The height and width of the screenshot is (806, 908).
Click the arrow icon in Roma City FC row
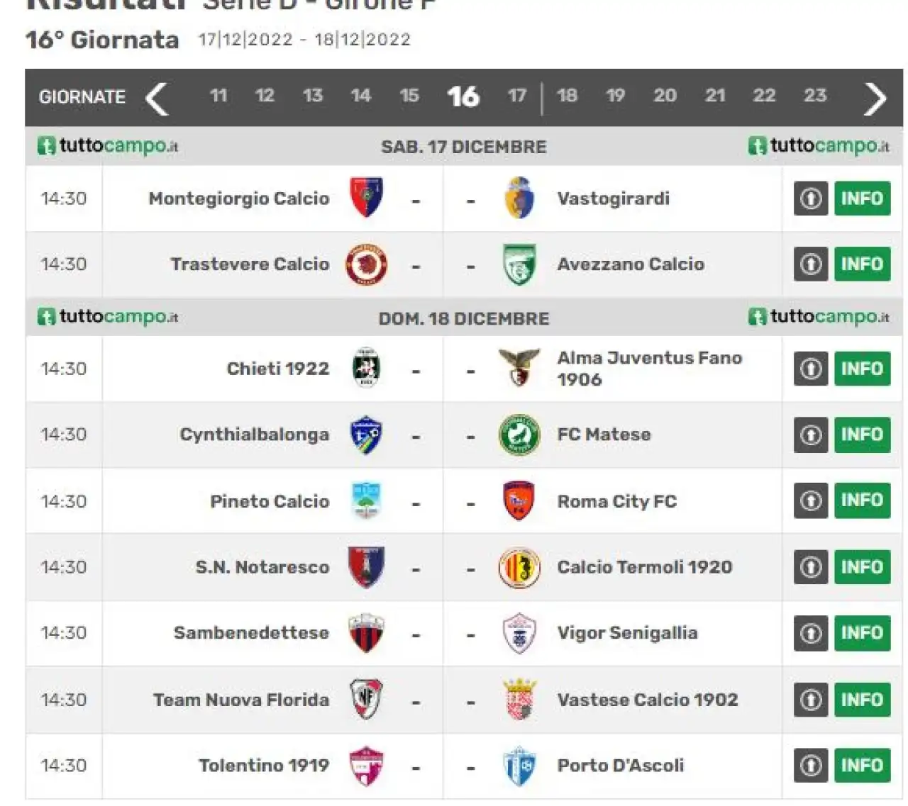pyautogui.click(x=811, y=501)
